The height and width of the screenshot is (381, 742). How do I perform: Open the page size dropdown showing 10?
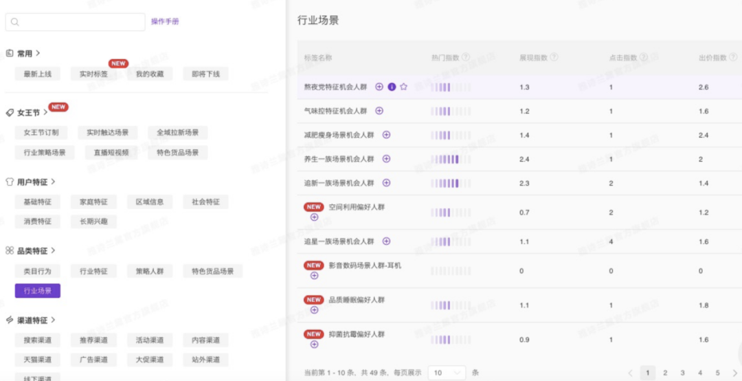[446, 373]
